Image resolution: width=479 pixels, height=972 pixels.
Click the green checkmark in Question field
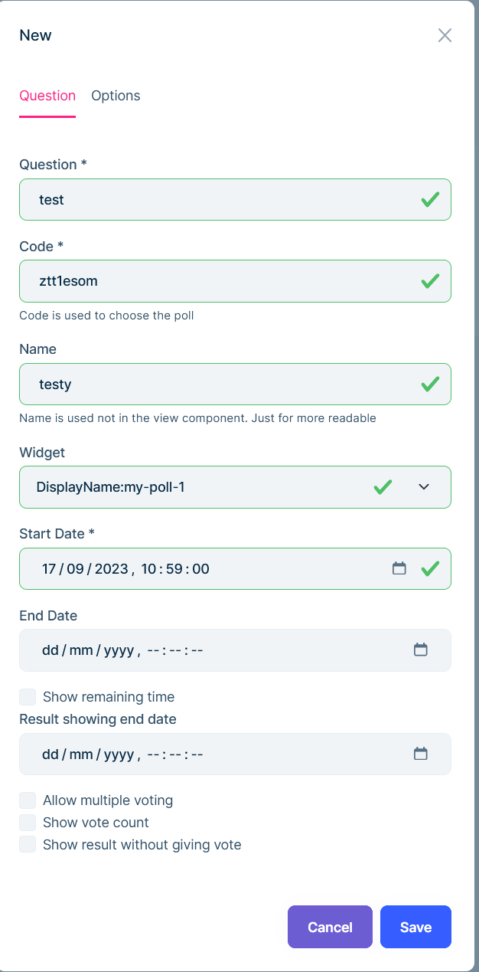pyautogui.click(x=430, y=200)
